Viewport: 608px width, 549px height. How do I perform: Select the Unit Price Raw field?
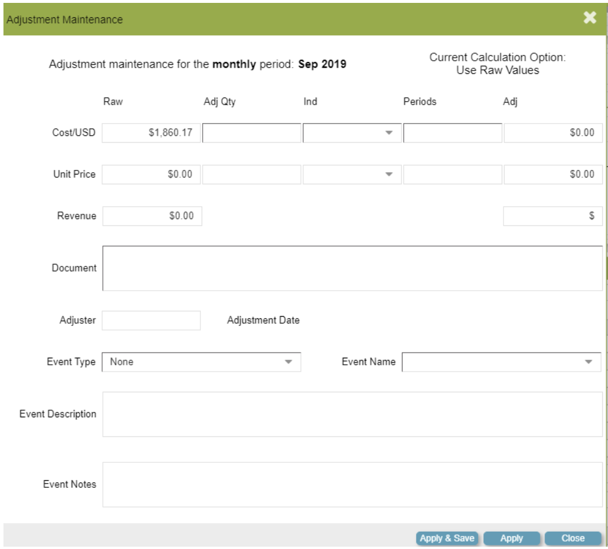(x=151, y=174)
